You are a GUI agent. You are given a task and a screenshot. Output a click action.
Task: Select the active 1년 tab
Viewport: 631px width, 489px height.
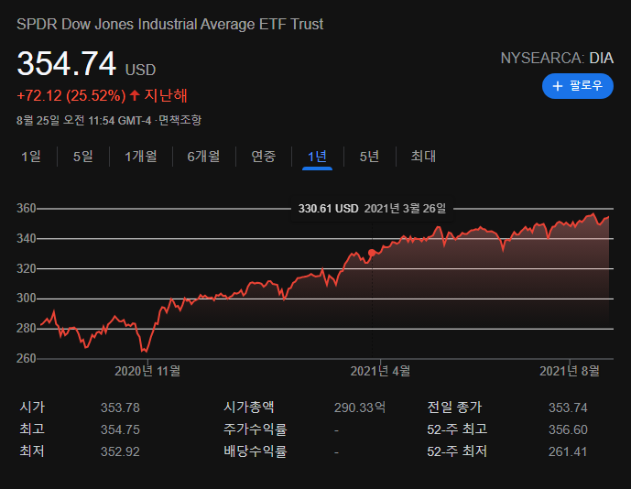317,157
